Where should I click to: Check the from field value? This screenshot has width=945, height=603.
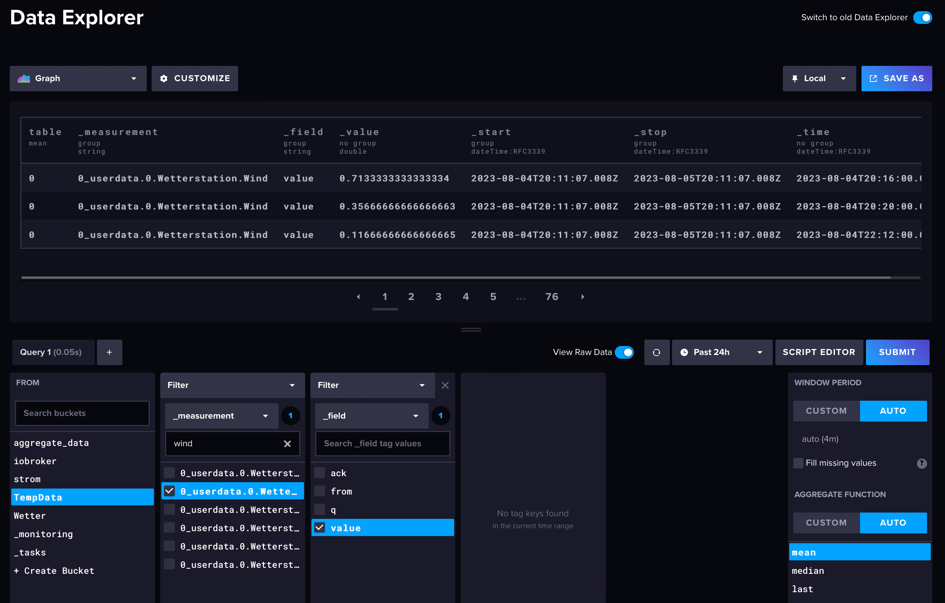[x=319, y=491]
